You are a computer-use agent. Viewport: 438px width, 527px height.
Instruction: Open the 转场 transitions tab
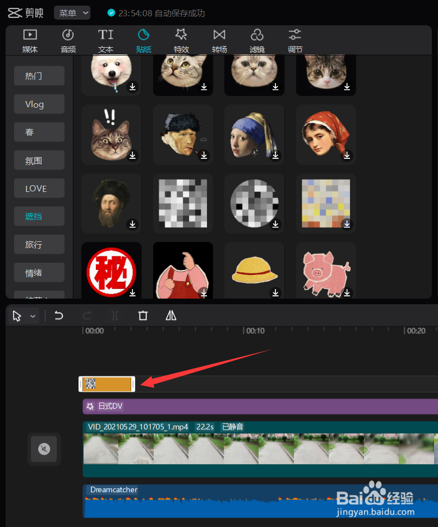tap(219, 41)
